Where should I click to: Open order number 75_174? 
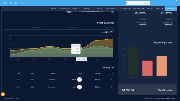[x=98, y=87]
